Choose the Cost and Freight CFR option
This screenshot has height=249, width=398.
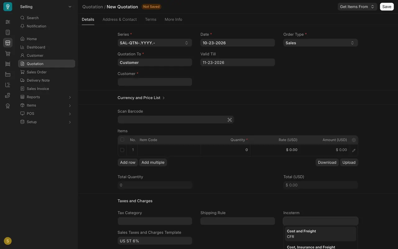(321, 234)
